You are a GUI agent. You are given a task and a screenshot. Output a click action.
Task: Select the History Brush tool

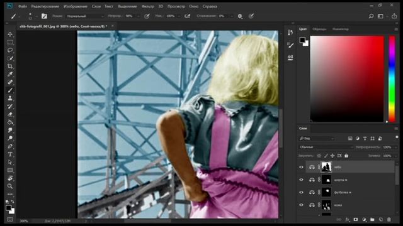[10, 106]
